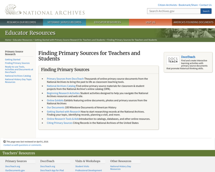Open Beginning Research Activities link

(x=63, y=93)
